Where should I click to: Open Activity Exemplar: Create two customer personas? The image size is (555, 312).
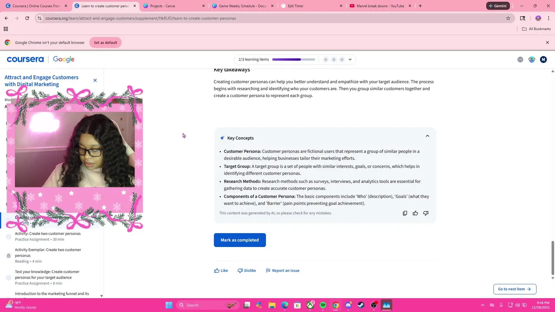coord(48,253)
